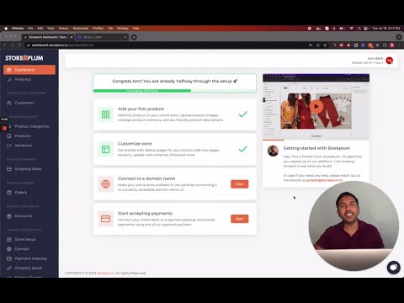Click the Wi-Fi status icon
Screen dimensions: 404x303
pyautogui.click(x=352, y=29)
